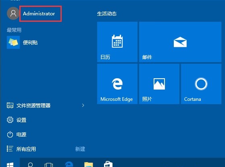Image resolution: width=225 pixels, height=167 pixels.
Task: Open File Explorer from the taskbar
Action: [x=89, y=165]
